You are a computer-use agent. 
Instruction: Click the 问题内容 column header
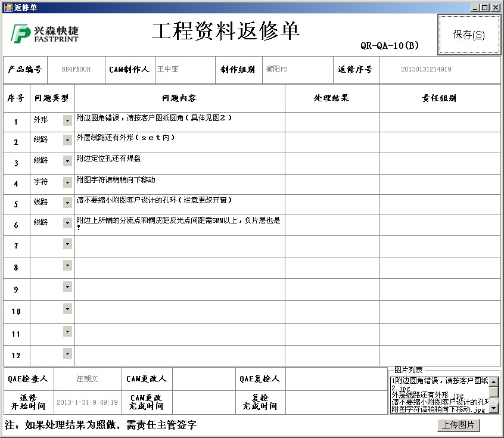point(179,98)
